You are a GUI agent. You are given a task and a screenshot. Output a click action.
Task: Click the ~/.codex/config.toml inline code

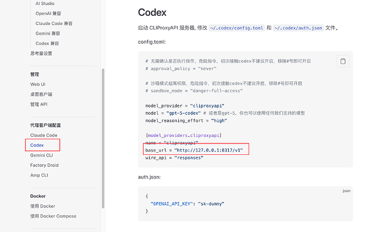[x=236, y=28]
